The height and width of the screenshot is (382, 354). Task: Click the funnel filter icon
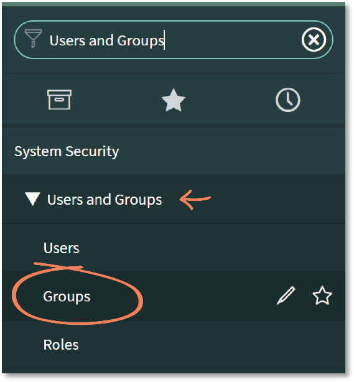[34, 39]
